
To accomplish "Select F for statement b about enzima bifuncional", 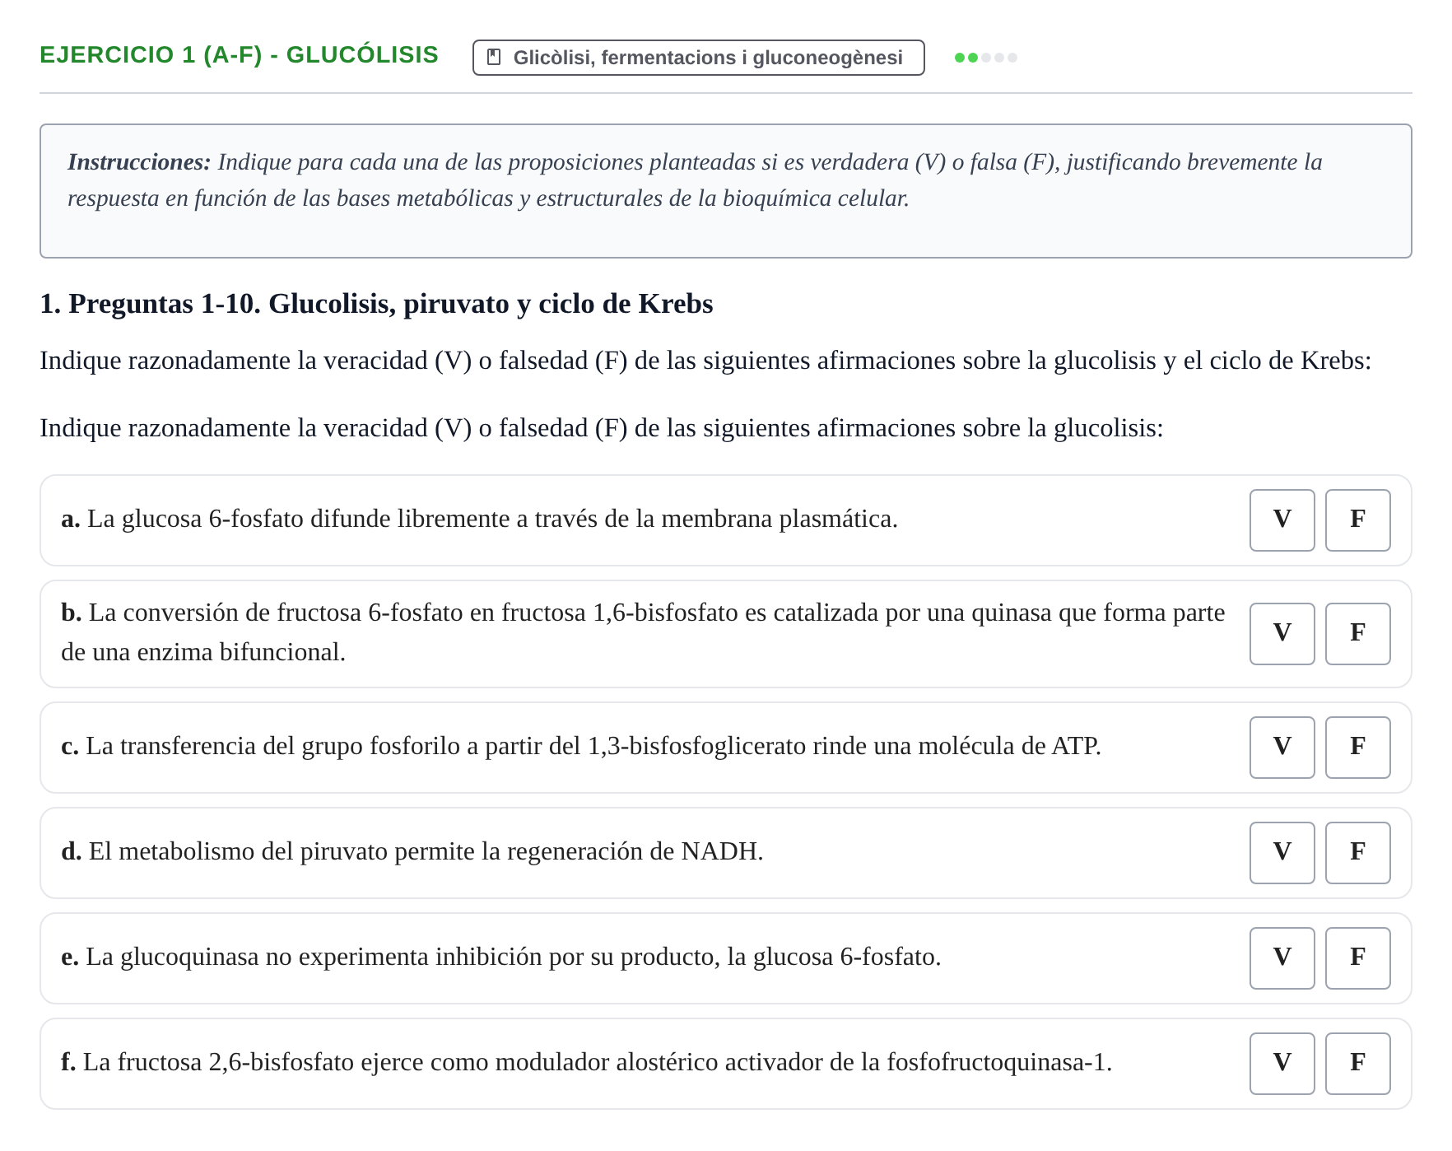I will coord(1357,634).
